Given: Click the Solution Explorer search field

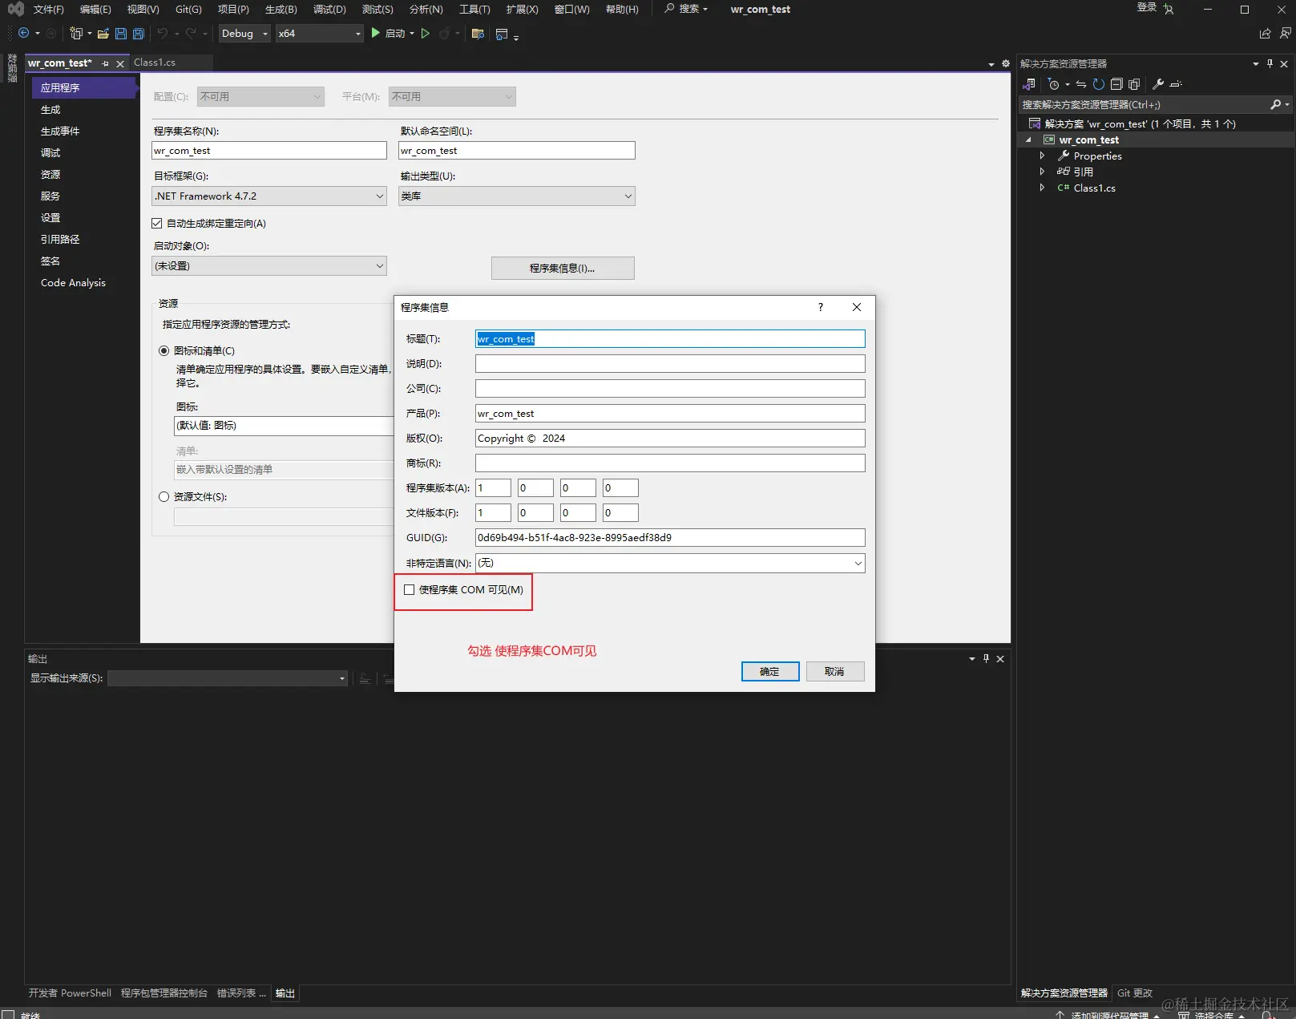Looking at the screenshot, I should coord(1145,104).
